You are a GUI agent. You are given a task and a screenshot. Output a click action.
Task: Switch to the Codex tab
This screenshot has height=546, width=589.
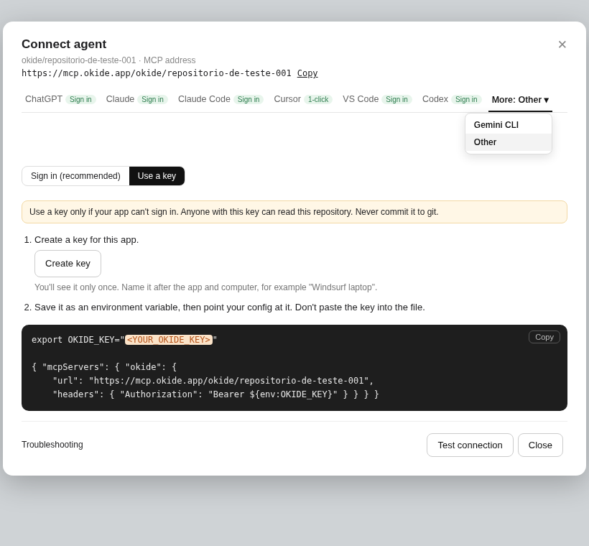(x=452, y=99)
